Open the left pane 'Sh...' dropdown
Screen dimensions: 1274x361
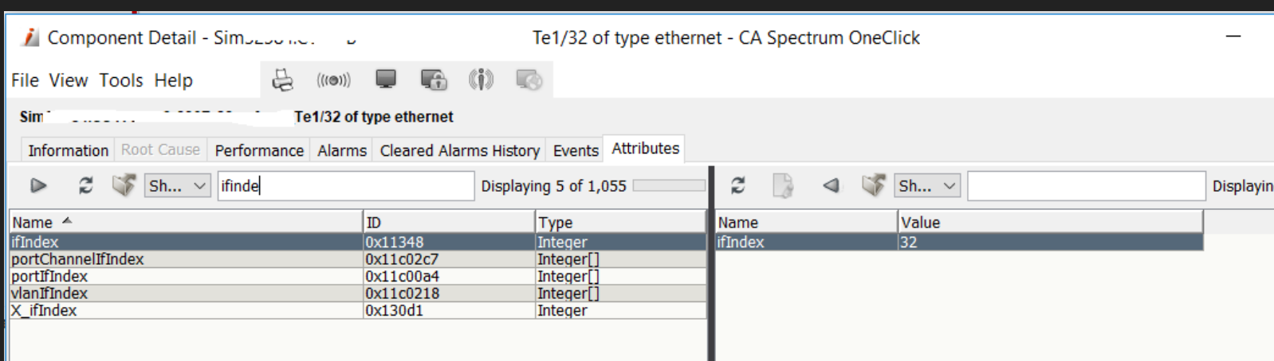[x=177, y=186]
